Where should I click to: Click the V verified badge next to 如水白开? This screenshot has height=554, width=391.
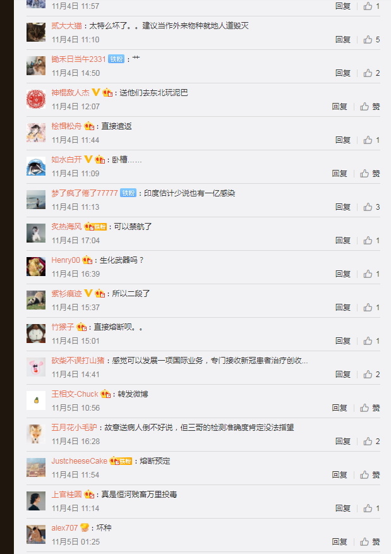[x=88, y=159]
